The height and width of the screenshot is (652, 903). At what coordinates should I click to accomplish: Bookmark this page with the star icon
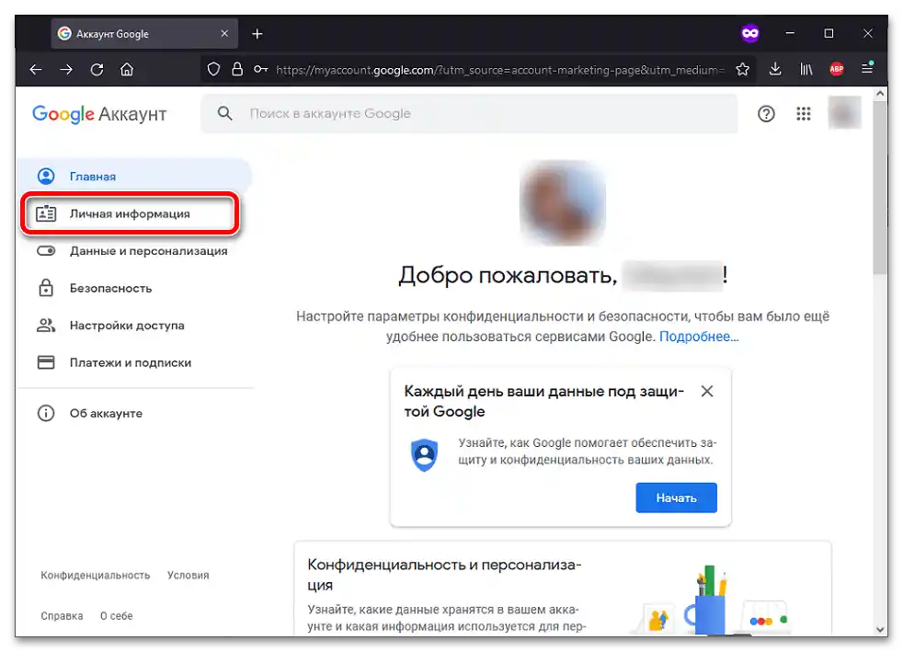tap(742, 70)
